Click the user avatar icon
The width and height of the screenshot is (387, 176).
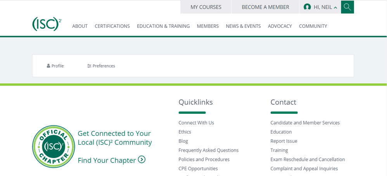(x=307, y=7)
